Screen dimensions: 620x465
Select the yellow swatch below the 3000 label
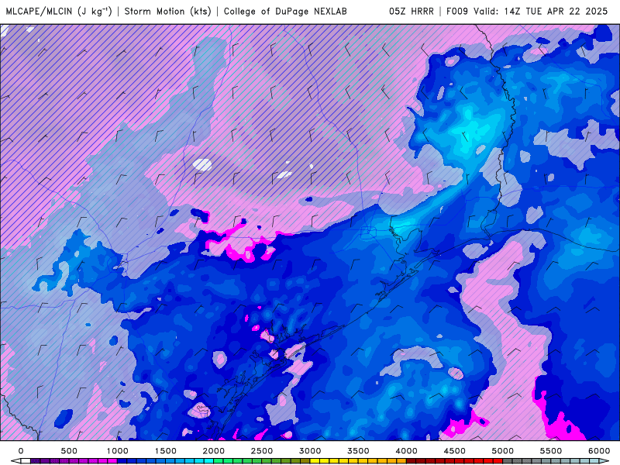click(315, 461)
